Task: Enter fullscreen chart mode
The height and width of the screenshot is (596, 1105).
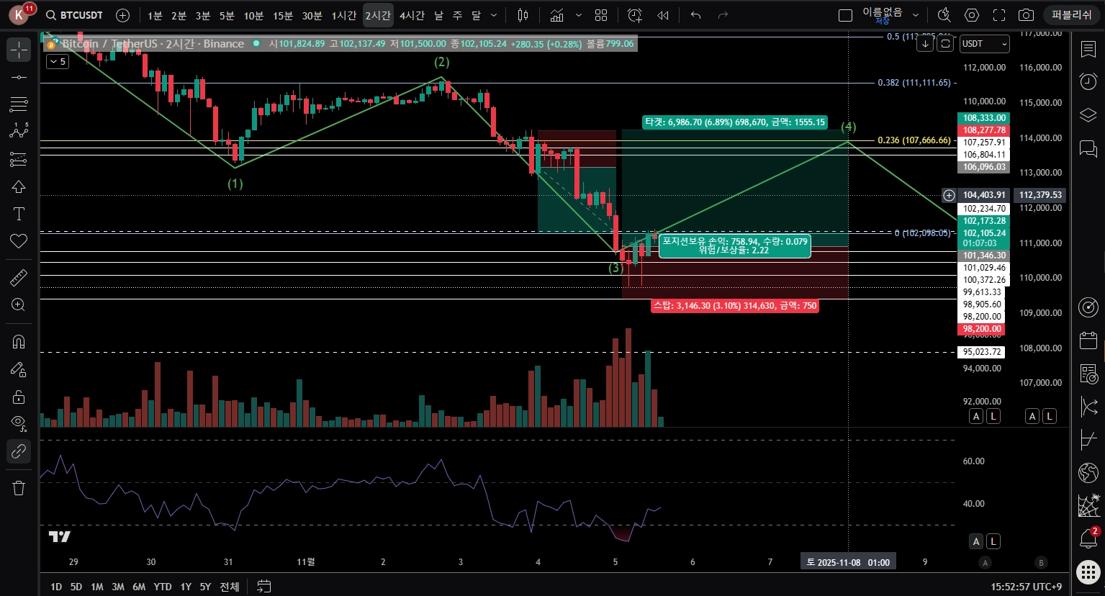Action: coord(999,15)
